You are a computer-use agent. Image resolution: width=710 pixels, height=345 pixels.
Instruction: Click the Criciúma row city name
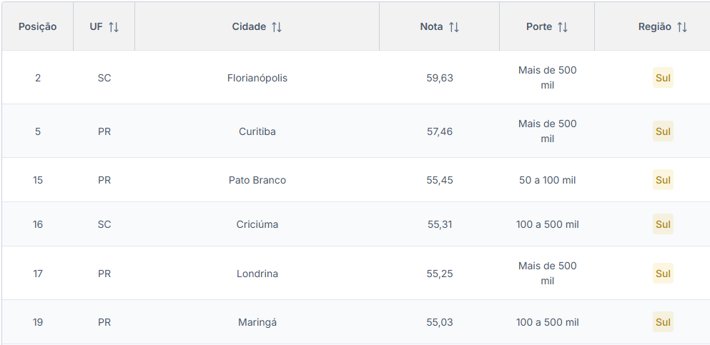(x=257, y=224)
